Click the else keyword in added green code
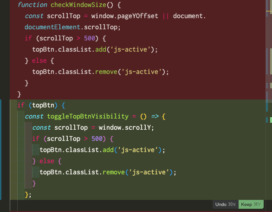 click(x=47, y=161)
